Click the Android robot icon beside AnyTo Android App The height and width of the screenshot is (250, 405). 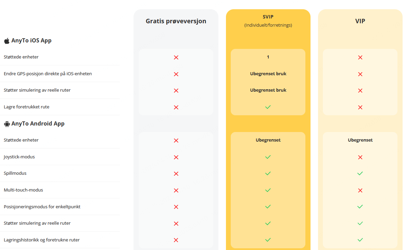[7, 124]
